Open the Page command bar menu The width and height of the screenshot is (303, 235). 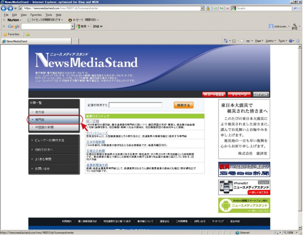click(x=259, y=41)
